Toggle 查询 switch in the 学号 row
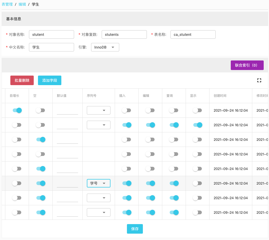Viewport: 269px width, 240px height. [174, 183]
